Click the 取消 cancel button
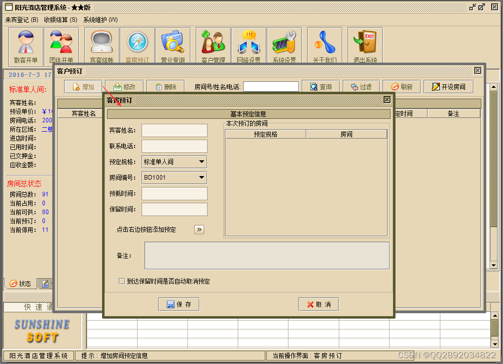503x364 pixels. point(318,304)
